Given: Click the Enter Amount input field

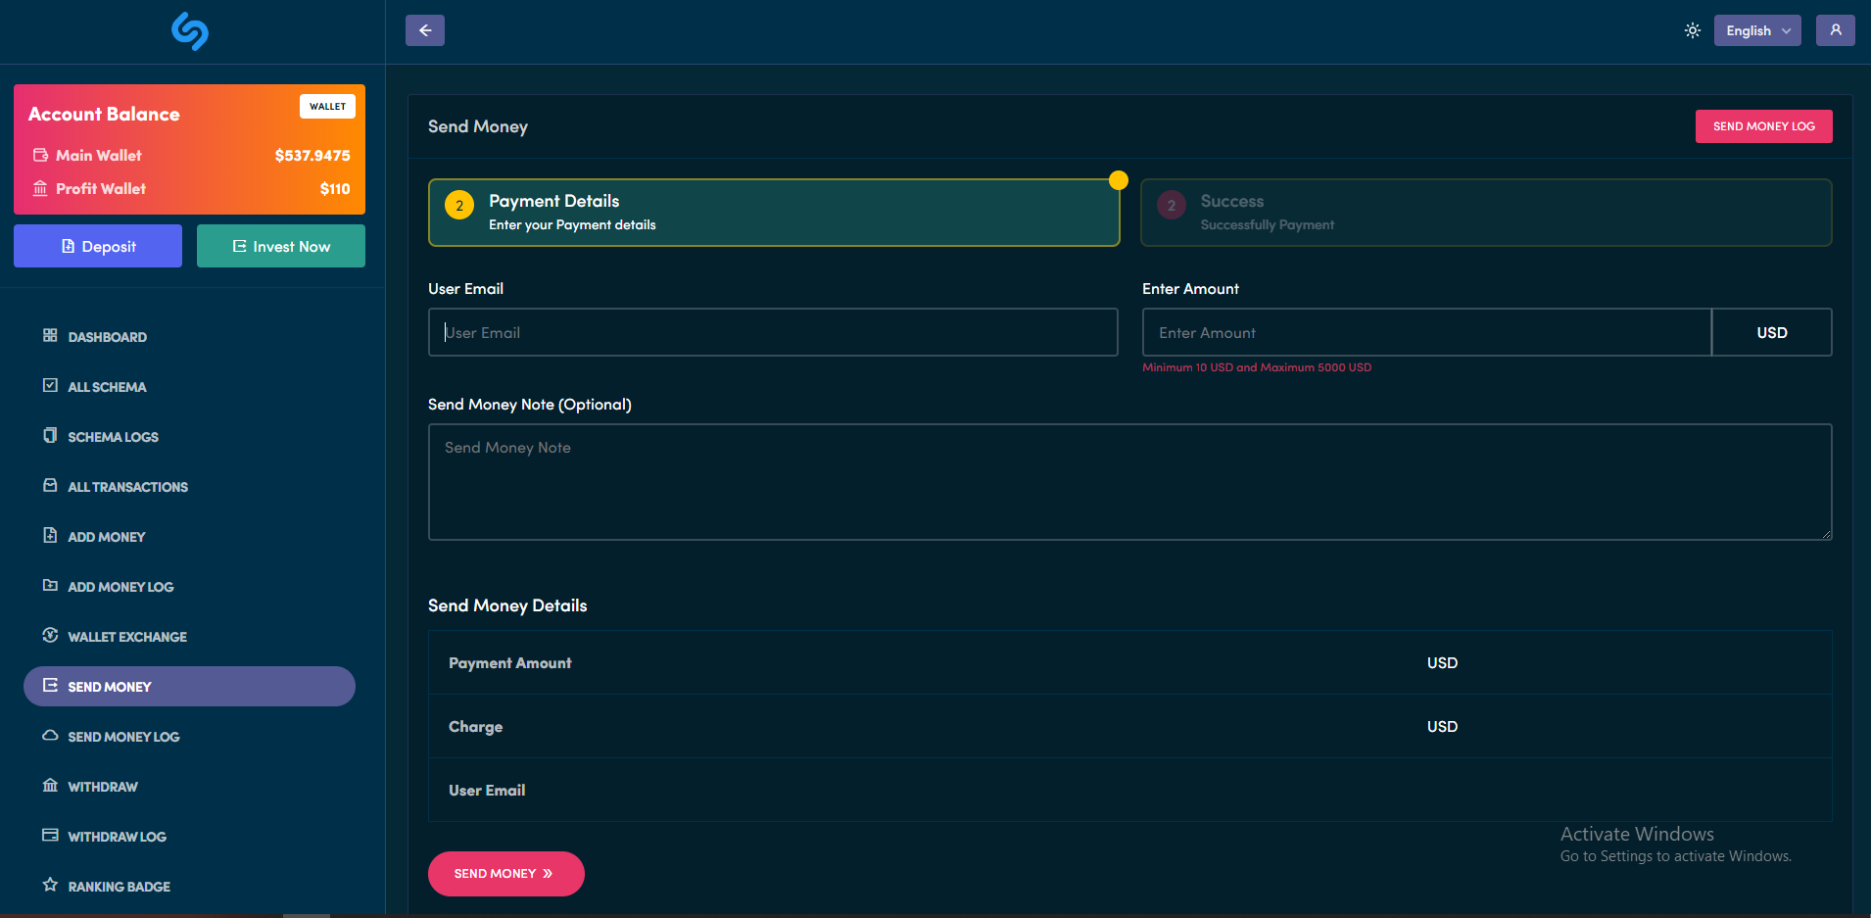Looking at the screenshot, I should click(1426, 333).
